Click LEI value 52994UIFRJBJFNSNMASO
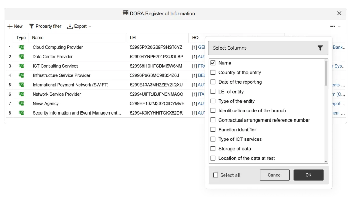The height and width of the screenshot is (197, 350). point(157,94)
